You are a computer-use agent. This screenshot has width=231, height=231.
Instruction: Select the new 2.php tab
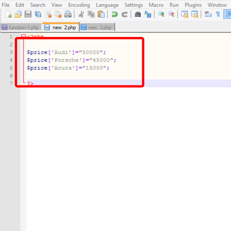[61, 27]
